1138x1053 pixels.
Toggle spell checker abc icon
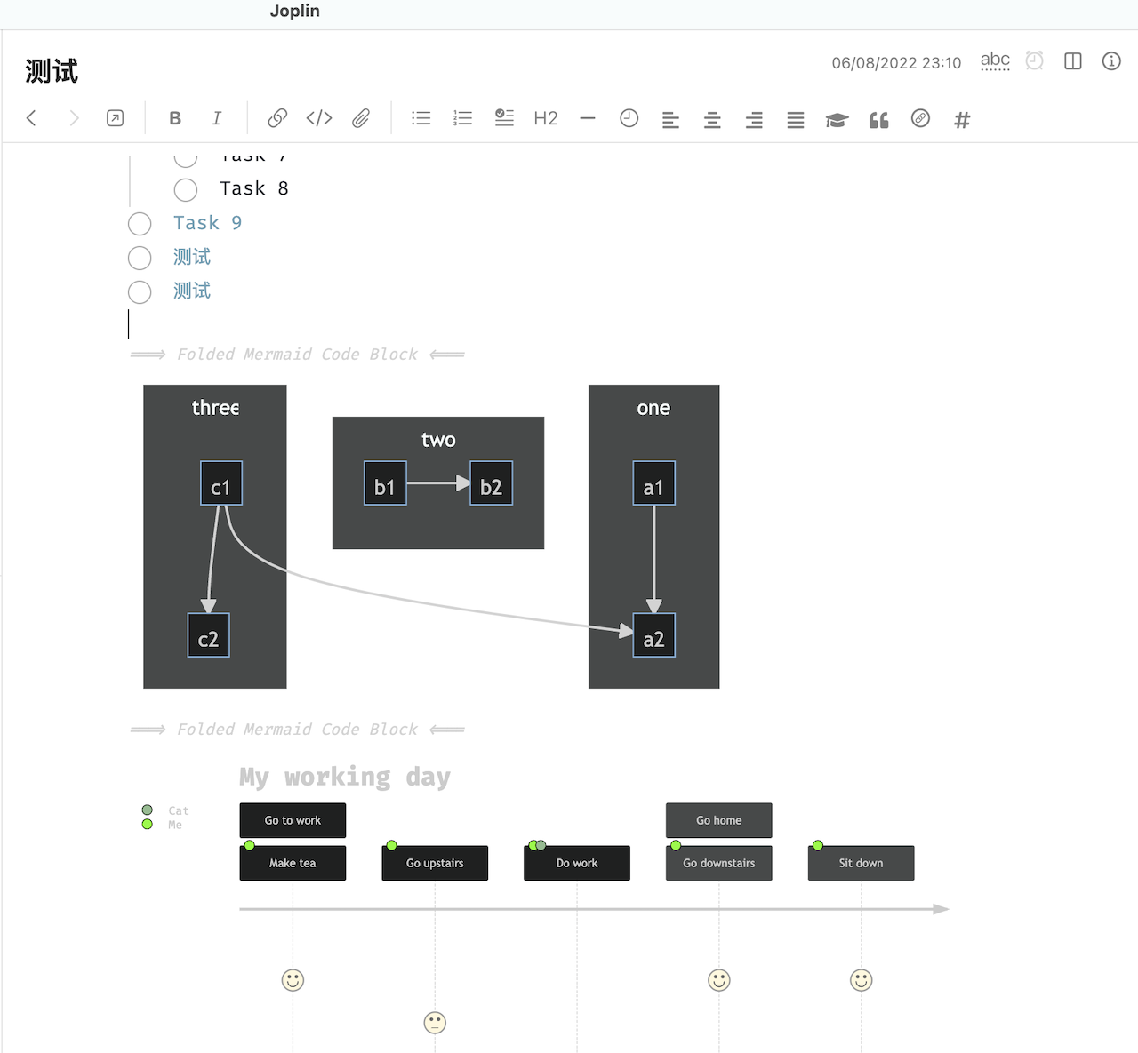pos(995,60)
